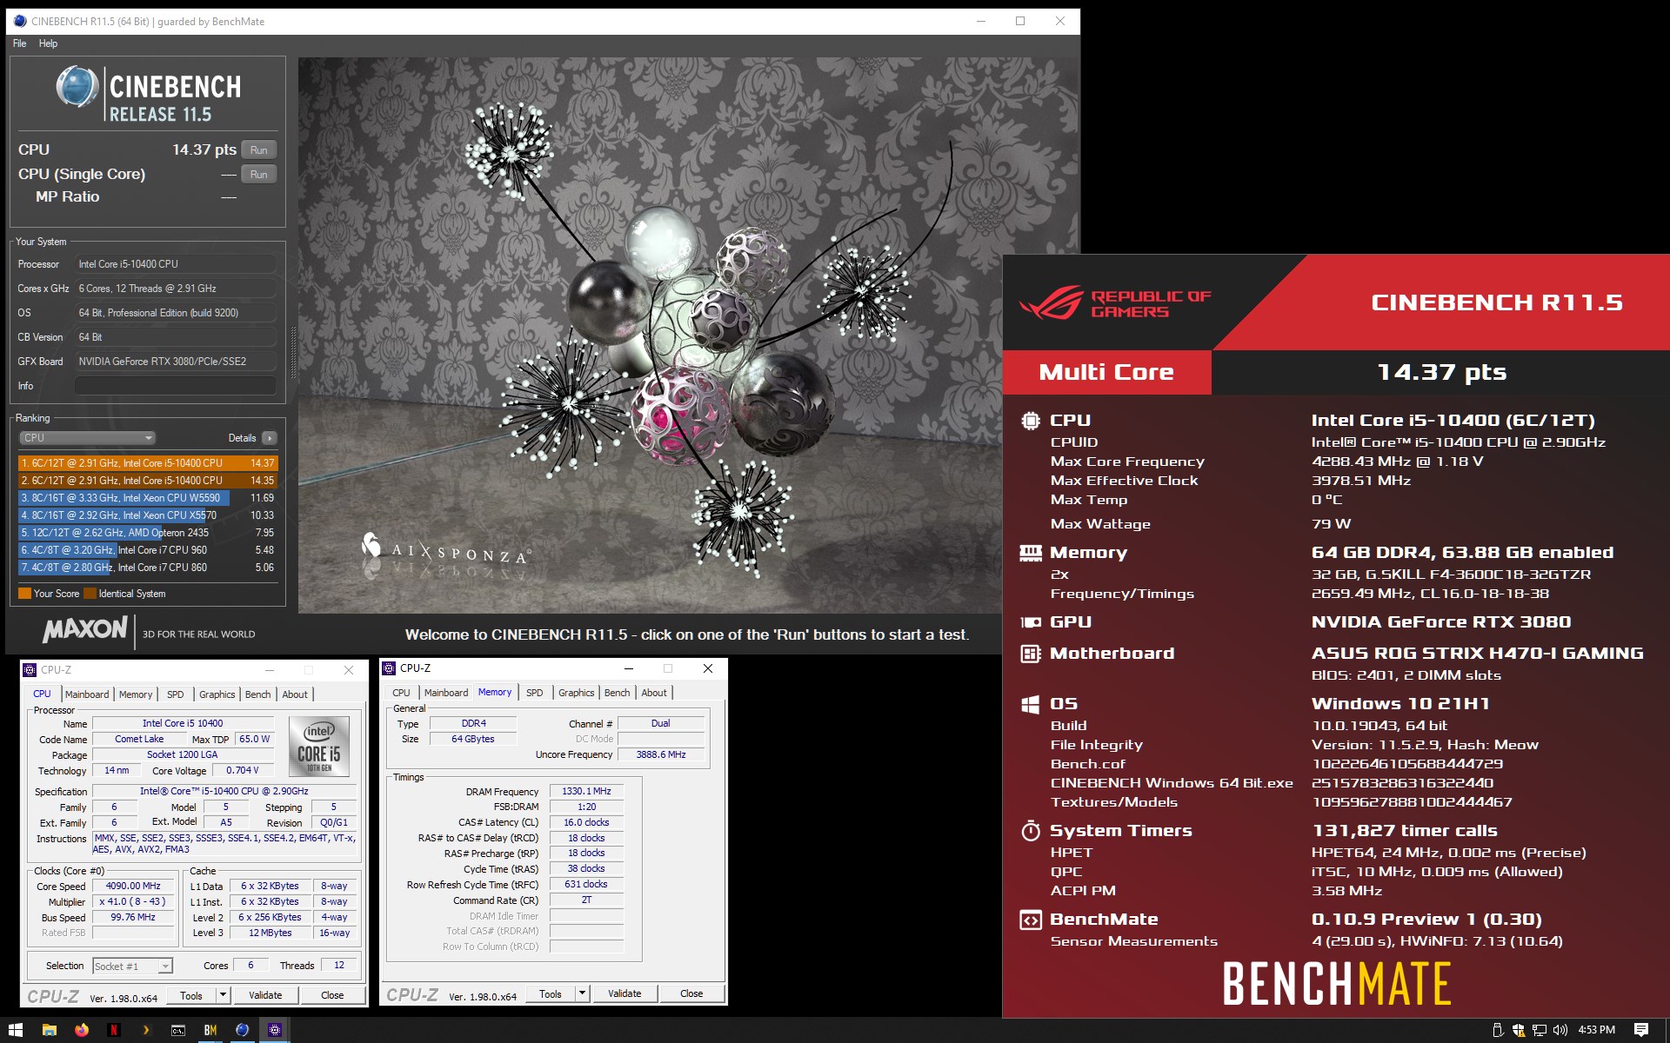The width and height of the screenshot is (1670, 1043).
Task: Click the Safely Remove Hardware tray icon
Action: 1497,1030
